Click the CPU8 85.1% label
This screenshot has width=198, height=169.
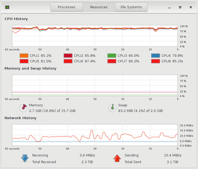(x=172, y=61)
